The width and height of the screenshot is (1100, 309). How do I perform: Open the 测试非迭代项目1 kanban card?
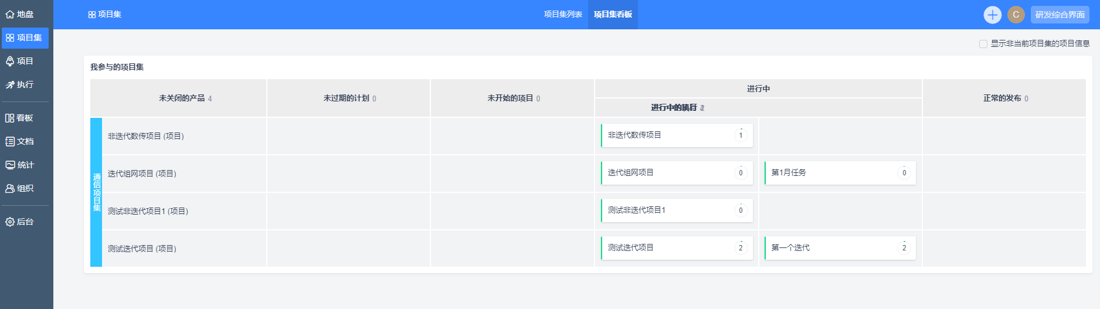point(677,210)
